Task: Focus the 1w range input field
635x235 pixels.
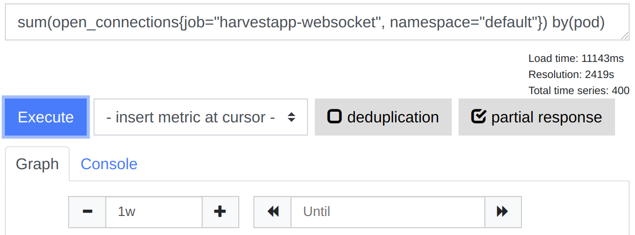Action: pyautogui.click(x=154, y=212)
